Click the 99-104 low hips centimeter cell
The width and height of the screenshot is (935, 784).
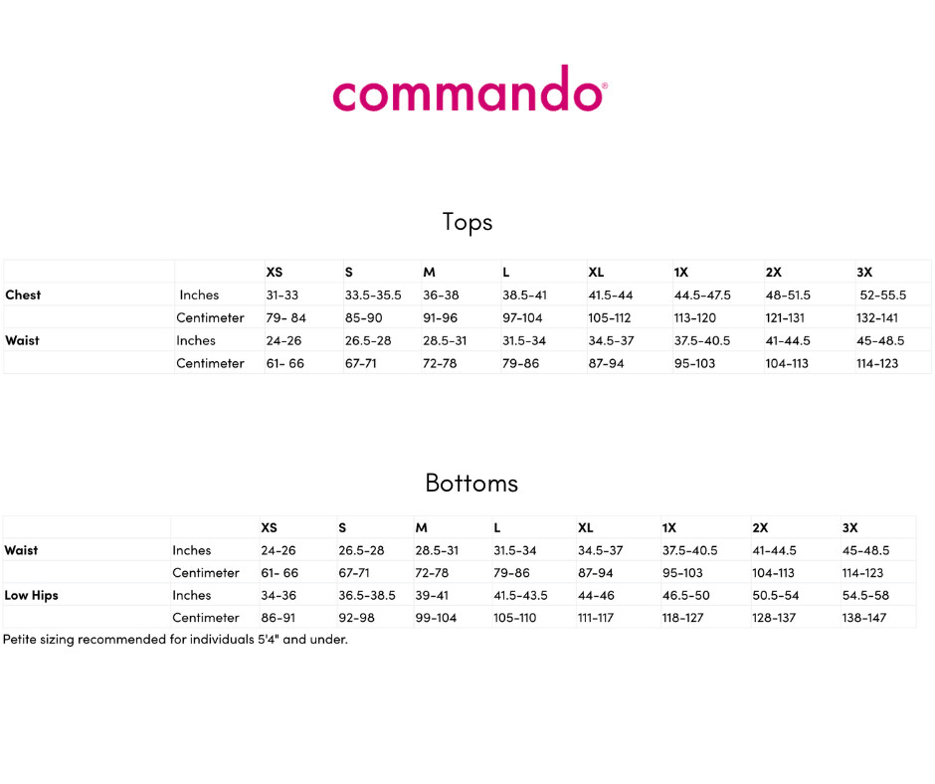[436, 618]
